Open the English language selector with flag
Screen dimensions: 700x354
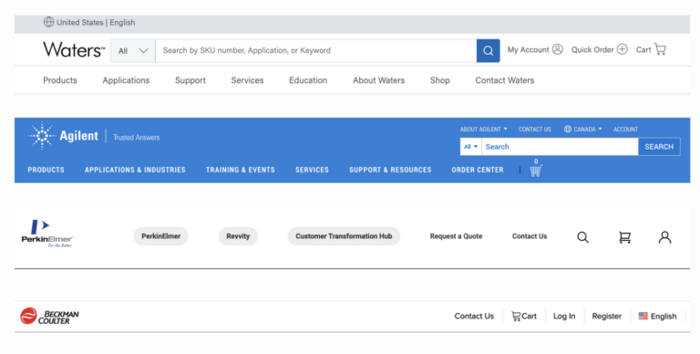coord(657,316)
